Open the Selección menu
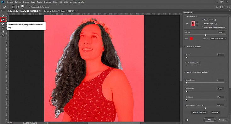Screen dimensions: 231x124 48,2
